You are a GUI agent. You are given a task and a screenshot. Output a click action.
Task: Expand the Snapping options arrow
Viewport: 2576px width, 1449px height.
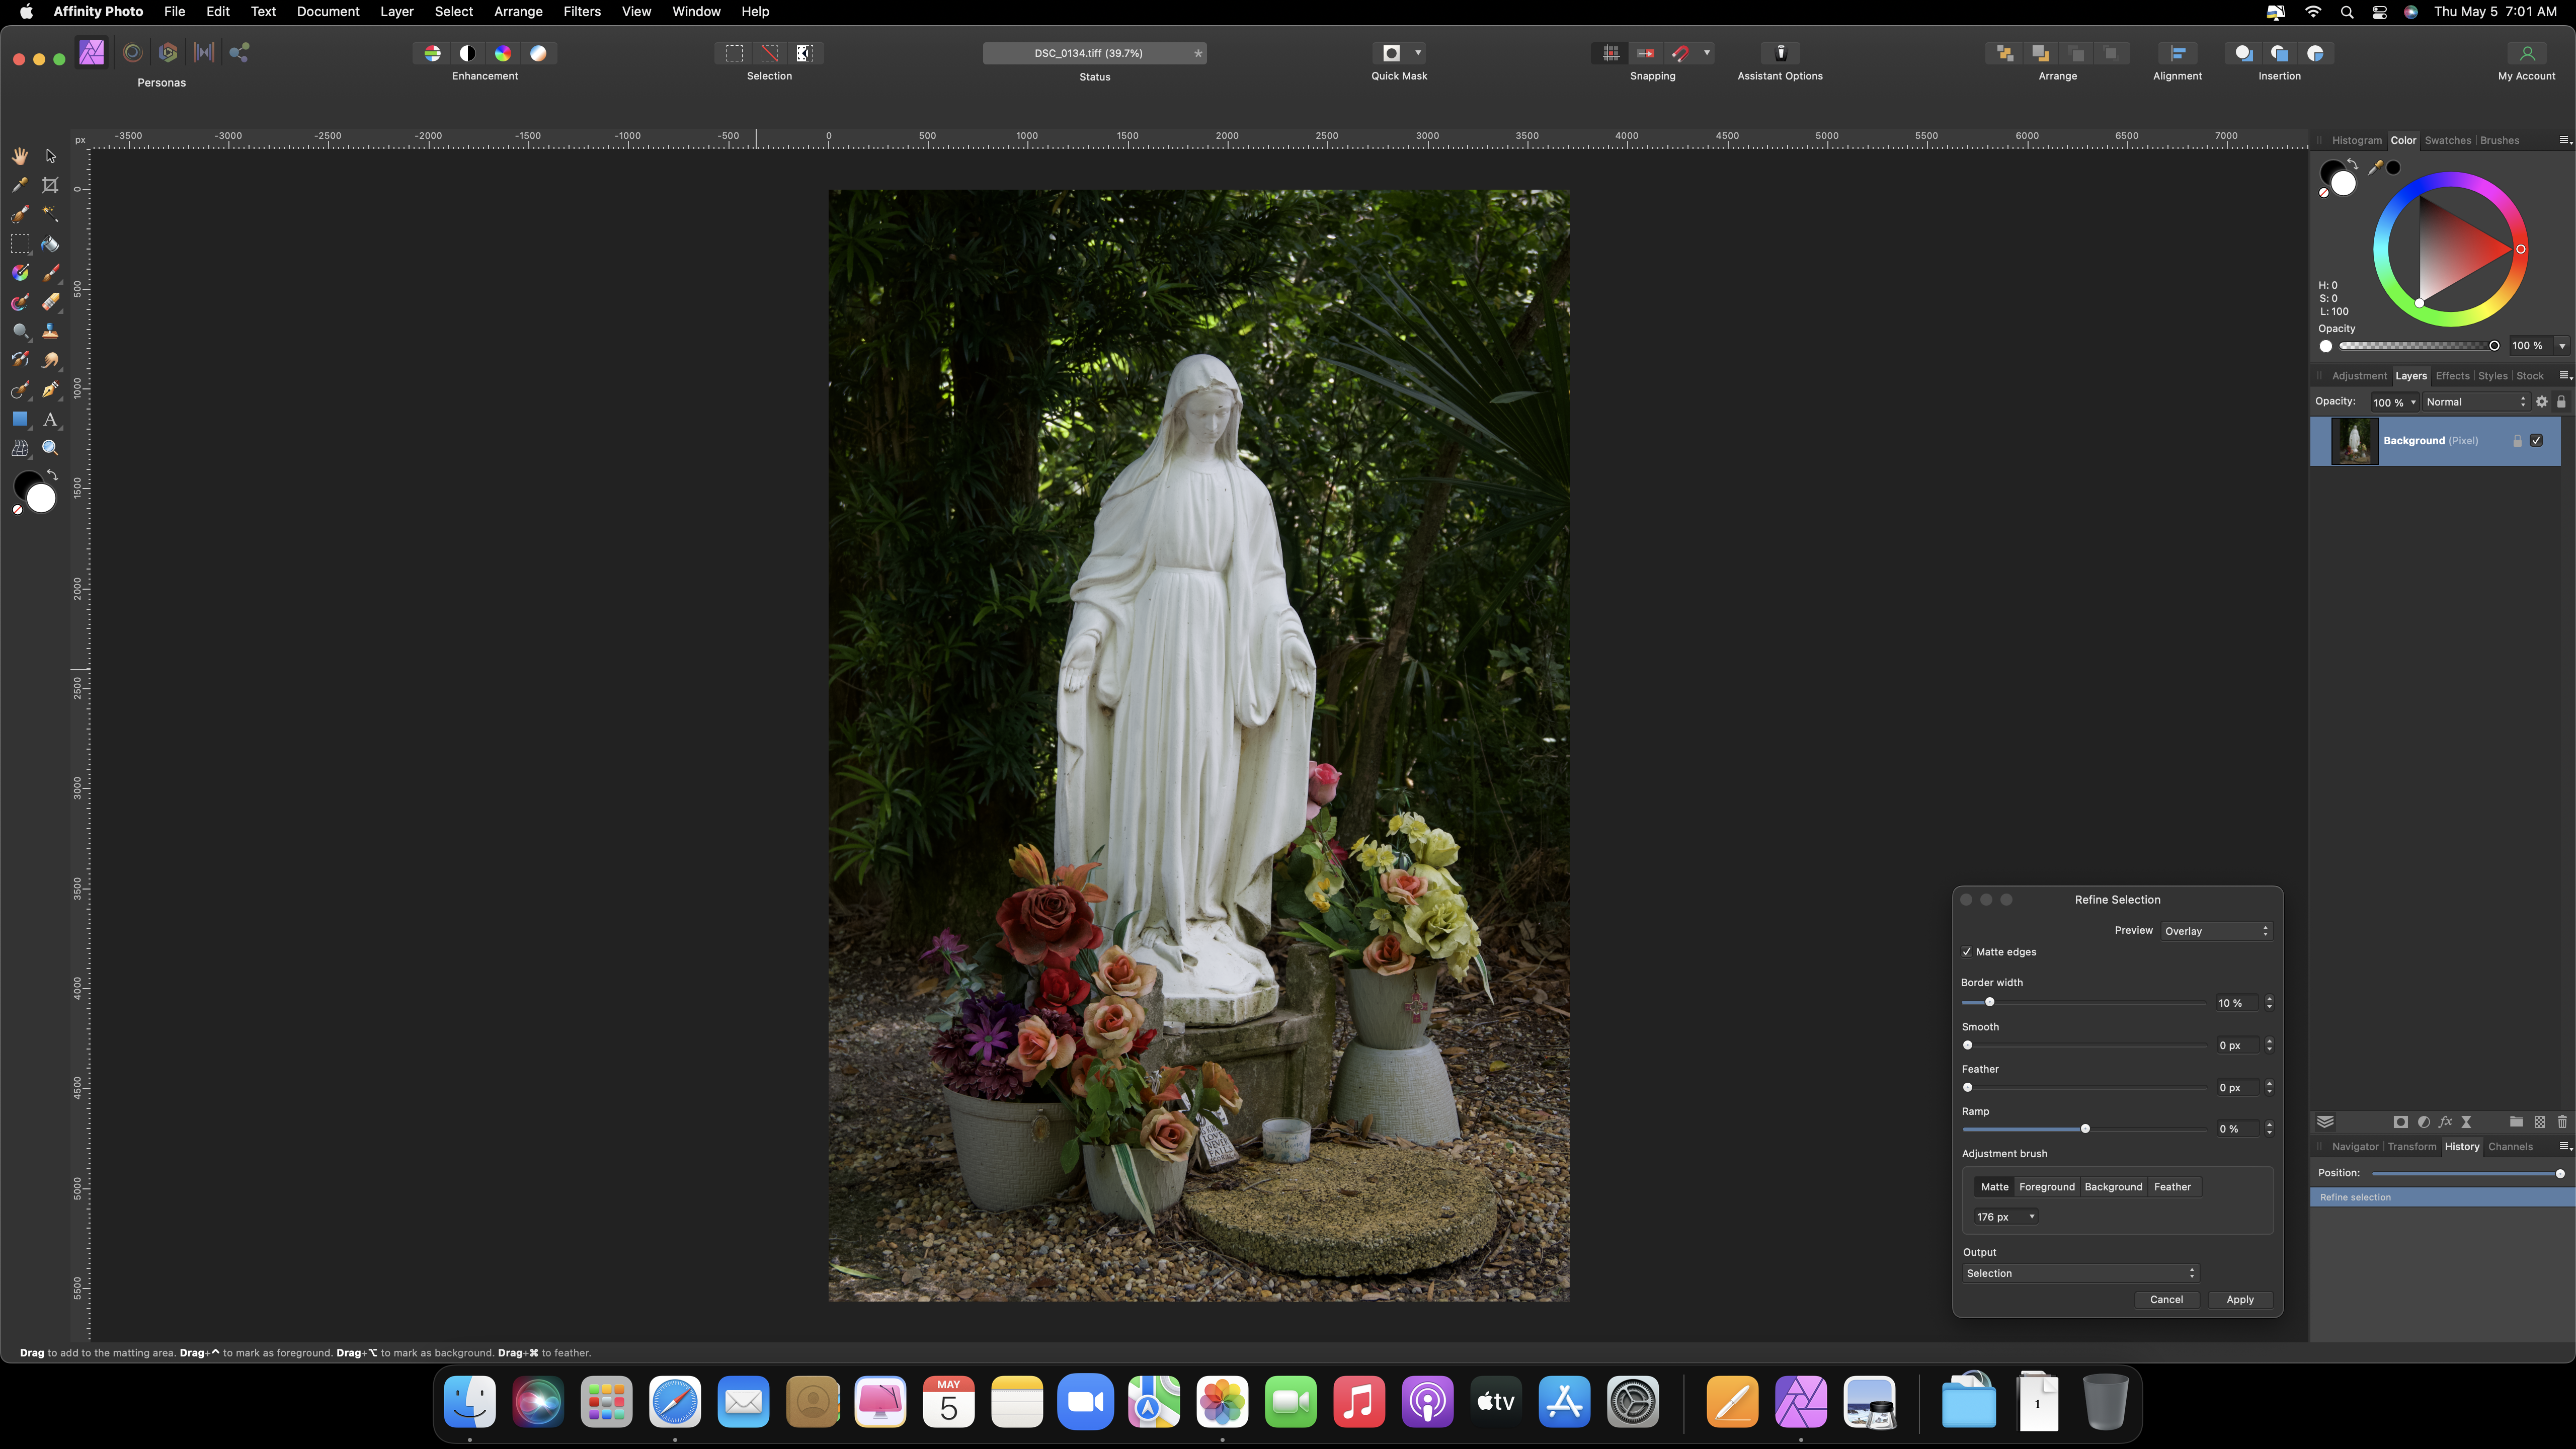point(1707,53)
